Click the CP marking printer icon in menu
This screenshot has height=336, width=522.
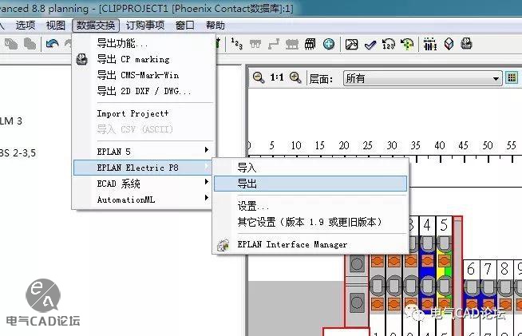pos(82,59)
